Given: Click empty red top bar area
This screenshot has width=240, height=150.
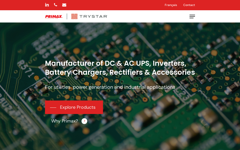Looking at the screenshot, I should pos(115,5).
